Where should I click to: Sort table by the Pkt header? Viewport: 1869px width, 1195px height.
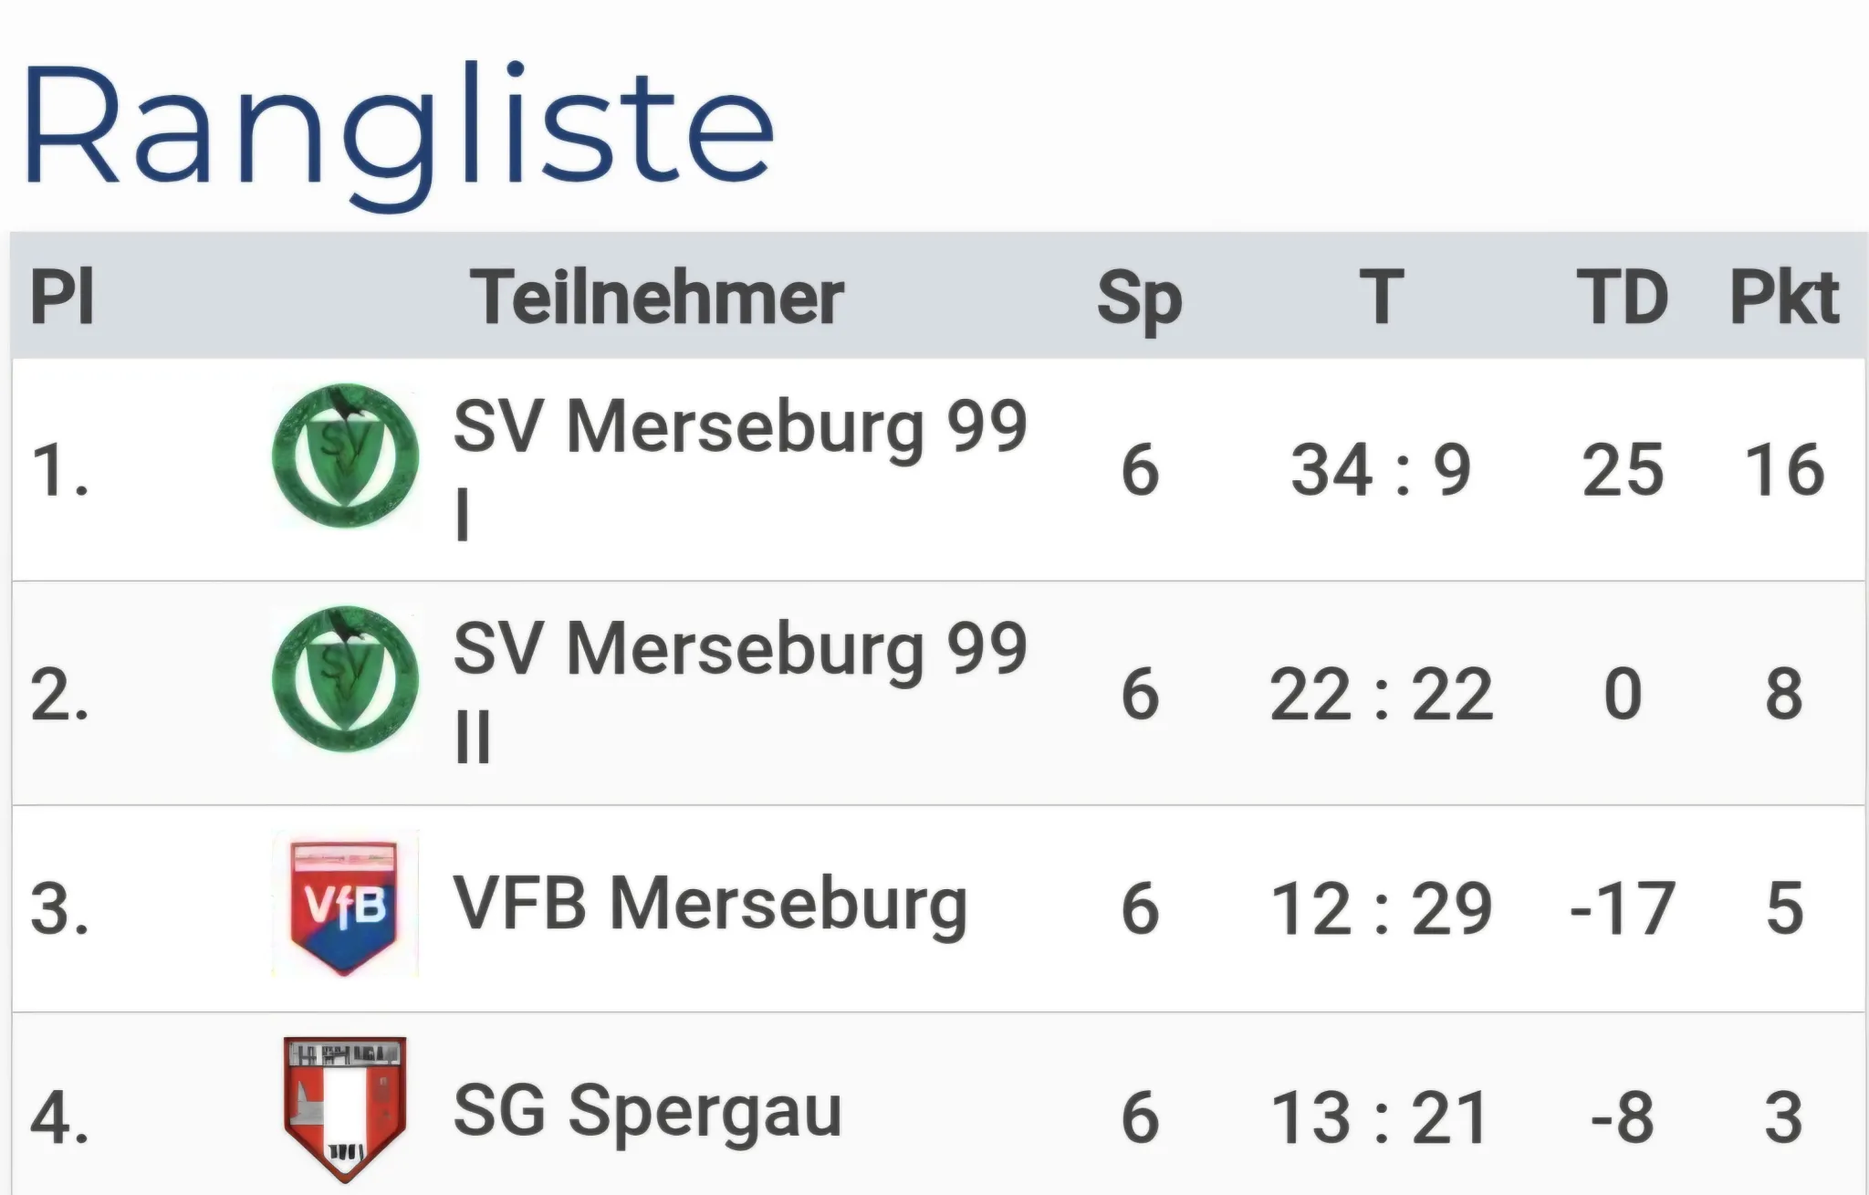click(1784, 298)
